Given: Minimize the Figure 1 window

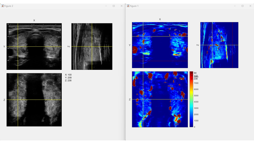Looking at the screenshot, I should [235, 6].
